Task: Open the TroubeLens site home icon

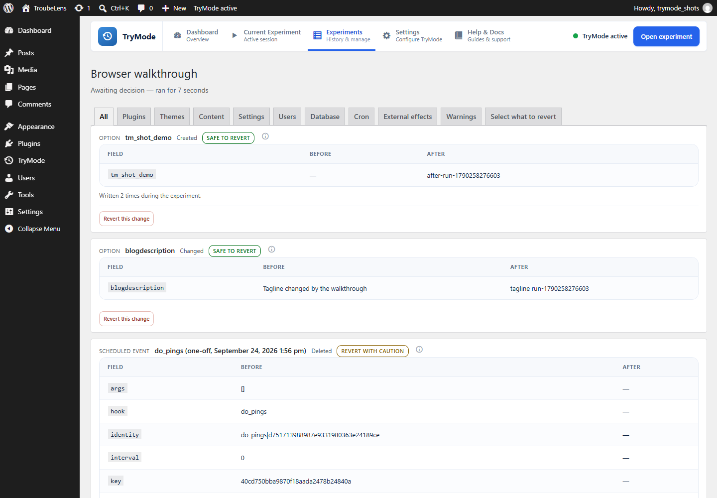Action: pos(26,8)
